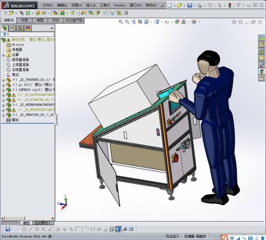Click the SolidWorks logo in title bar
Viewport: 266px width, 240px height.
pyautogui.click(x=19, y=6)
